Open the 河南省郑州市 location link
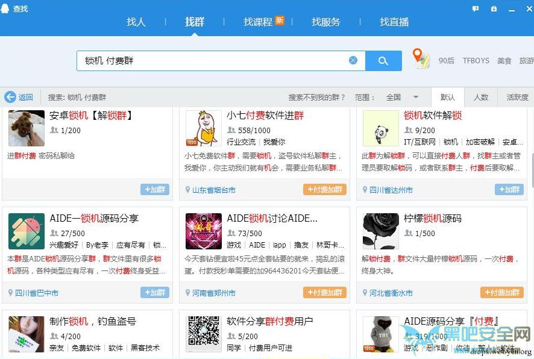Image resolution: width=534 pixels, height=359 pixels. (214, 293)
